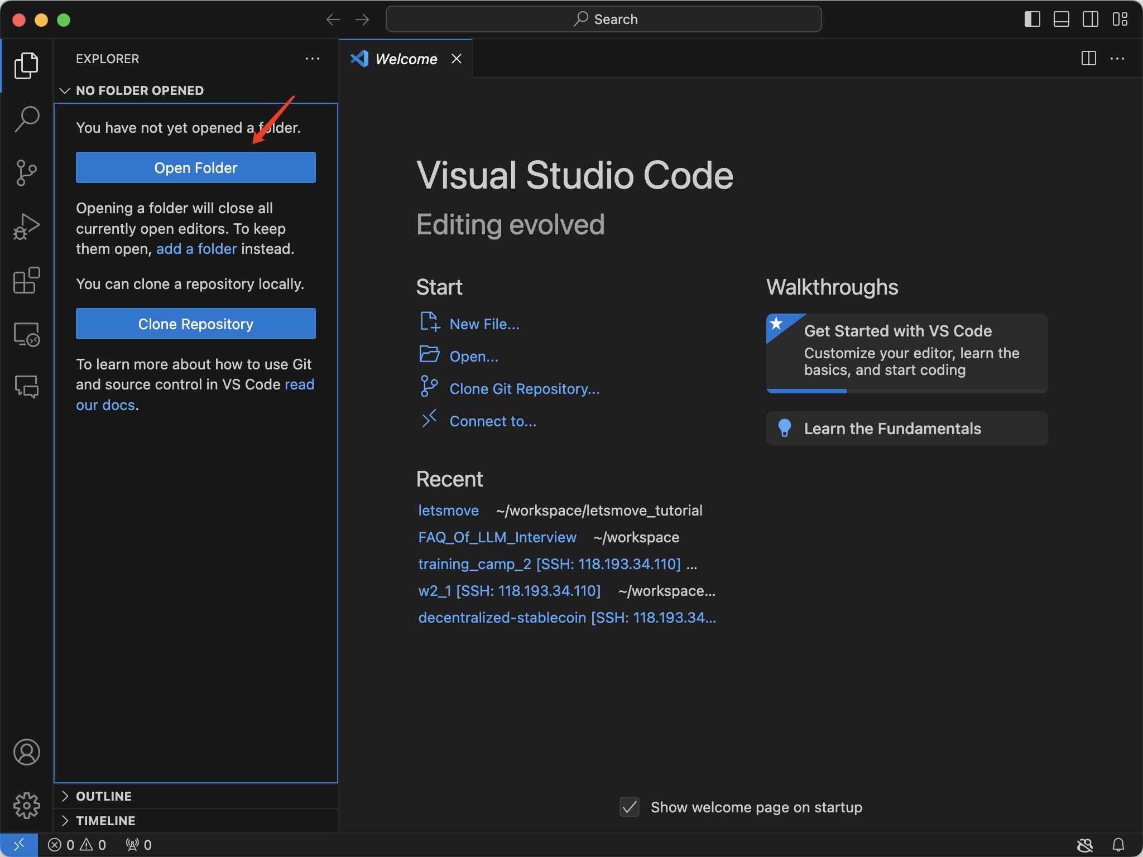Screen dimensions: 1143x857
Task: Click the remote icon next to Connect to...
Action: tap(429, 418)
